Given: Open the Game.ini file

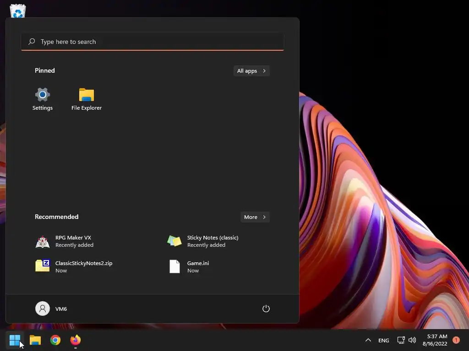Looking at the screenshot, I should pos(189,266).
